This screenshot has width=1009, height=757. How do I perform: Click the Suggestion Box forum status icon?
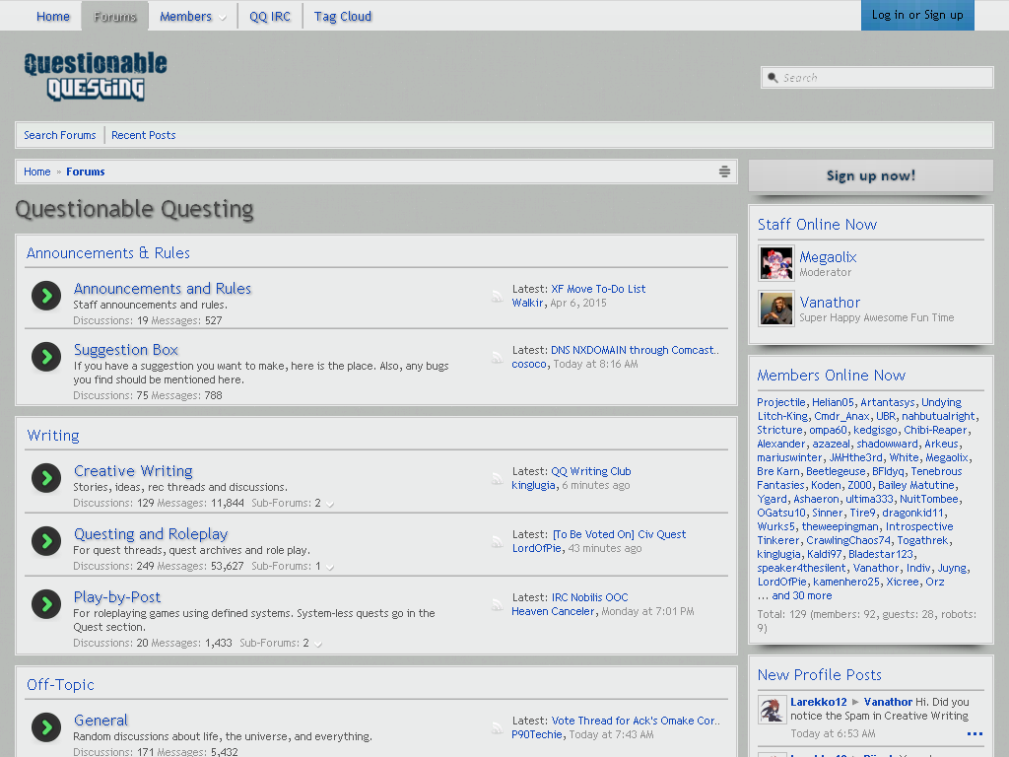pos(46,357)
